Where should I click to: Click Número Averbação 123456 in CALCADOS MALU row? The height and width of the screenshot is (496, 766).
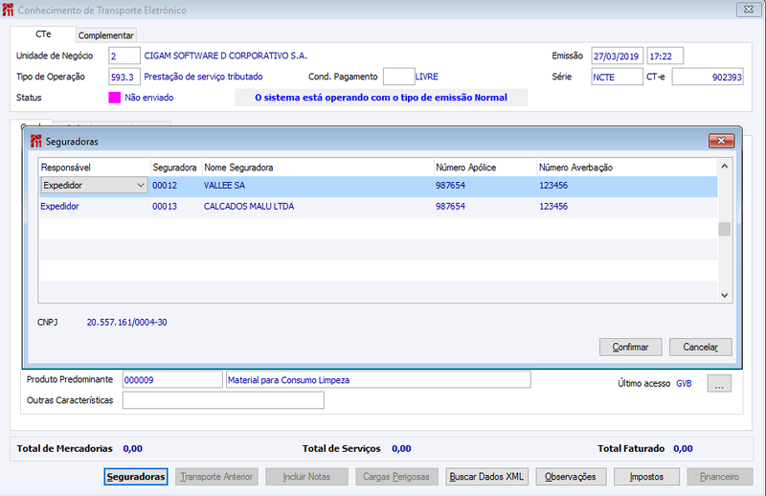(x=627, y=207)
